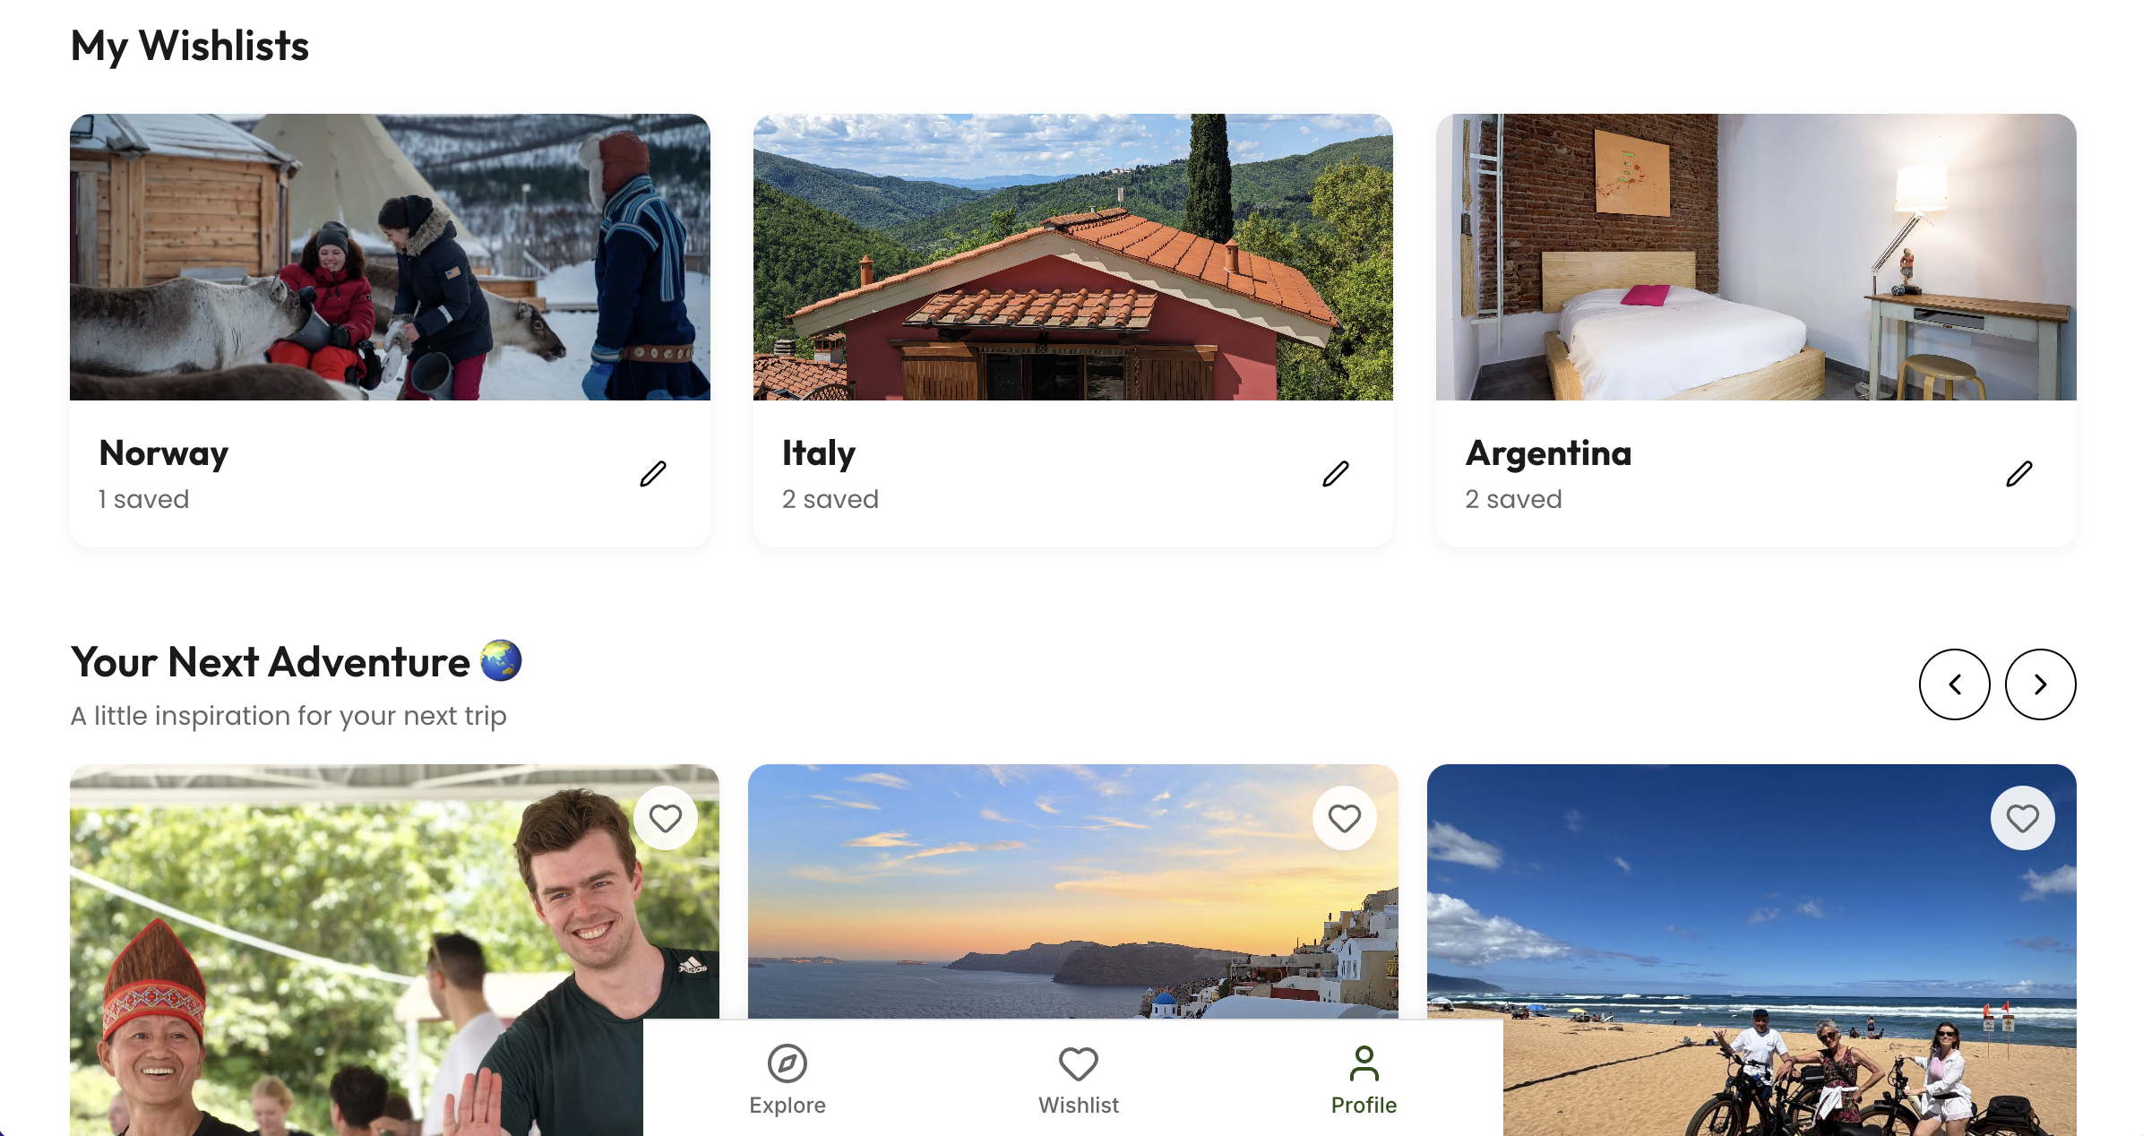The image size is (2143, 1136).
Task: Open the Italy red house wishlist photo
Action: click(1072, 257)
